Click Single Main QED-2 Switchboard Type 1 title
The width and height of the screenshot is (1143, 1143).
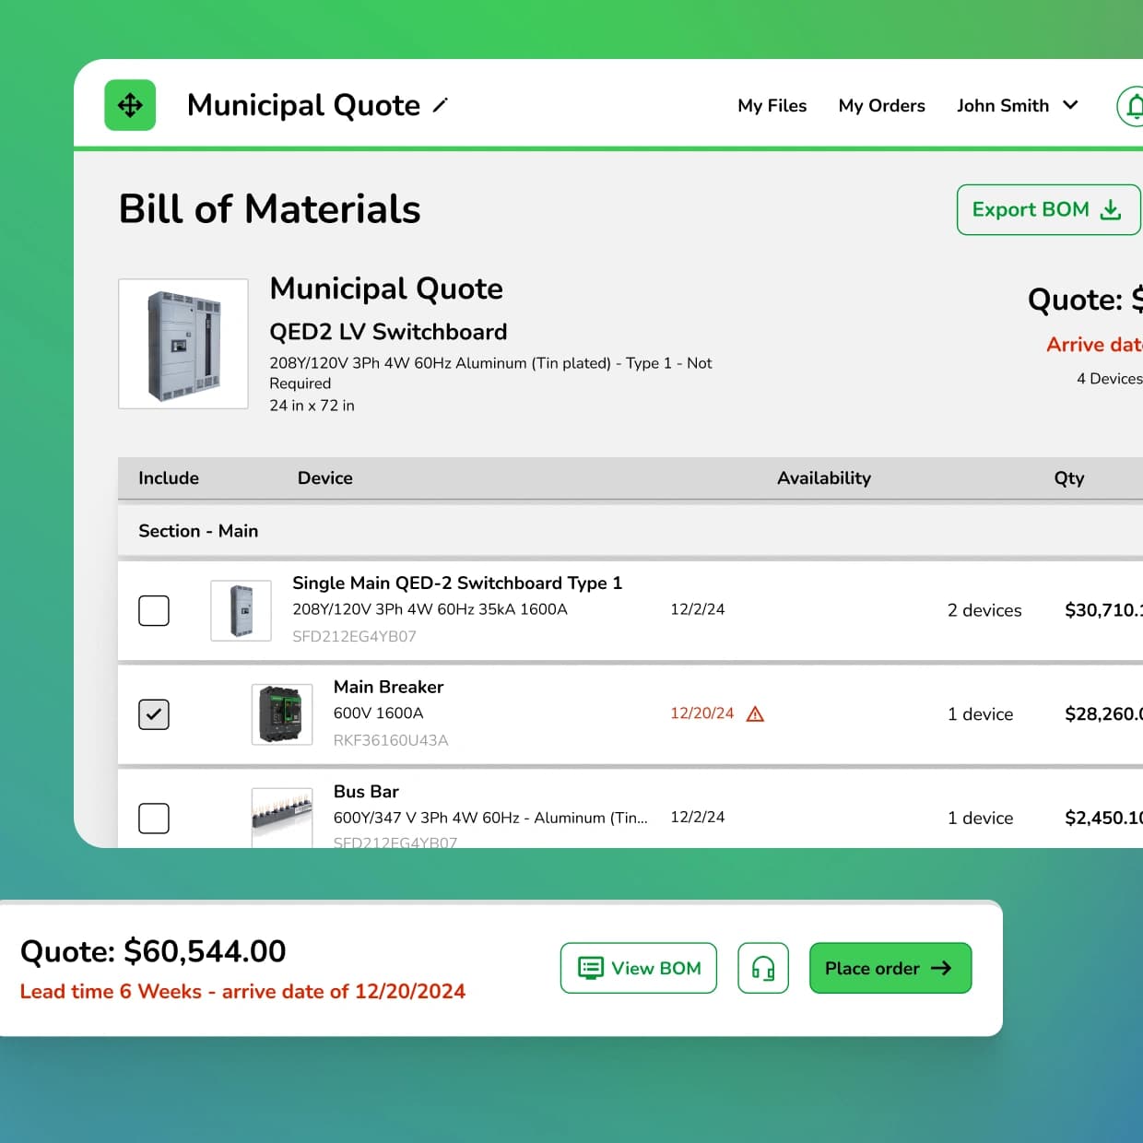tap(457, 583)
